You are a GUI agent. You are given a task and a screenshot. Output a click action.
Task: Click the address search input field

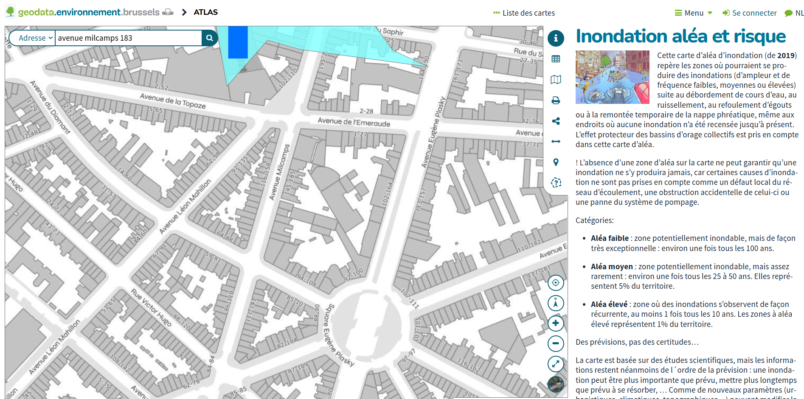click(128, 38)
